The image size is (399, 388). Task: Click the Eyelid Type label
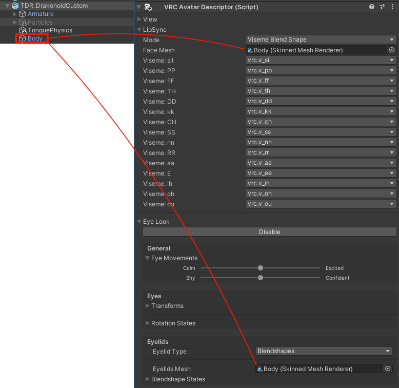tap(169, 352)
